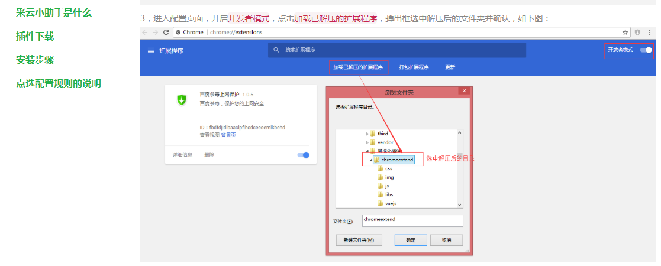Click the magnifier icon in the search bar
Screen dimensions: 661x266
(x=276, y=50)
